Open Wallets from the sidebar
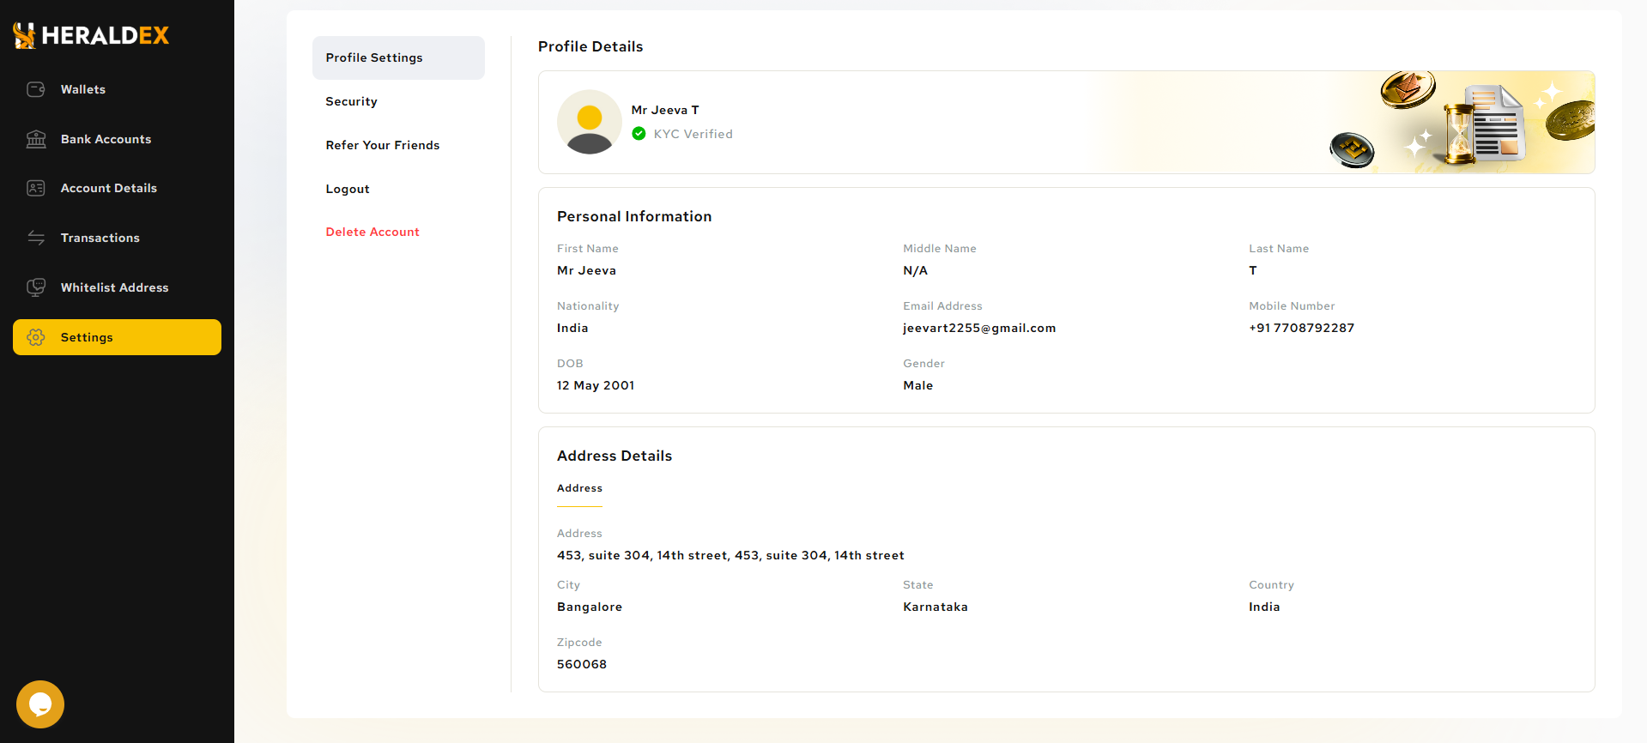This screenshot has height=743, width=1647. coord(83,89)
